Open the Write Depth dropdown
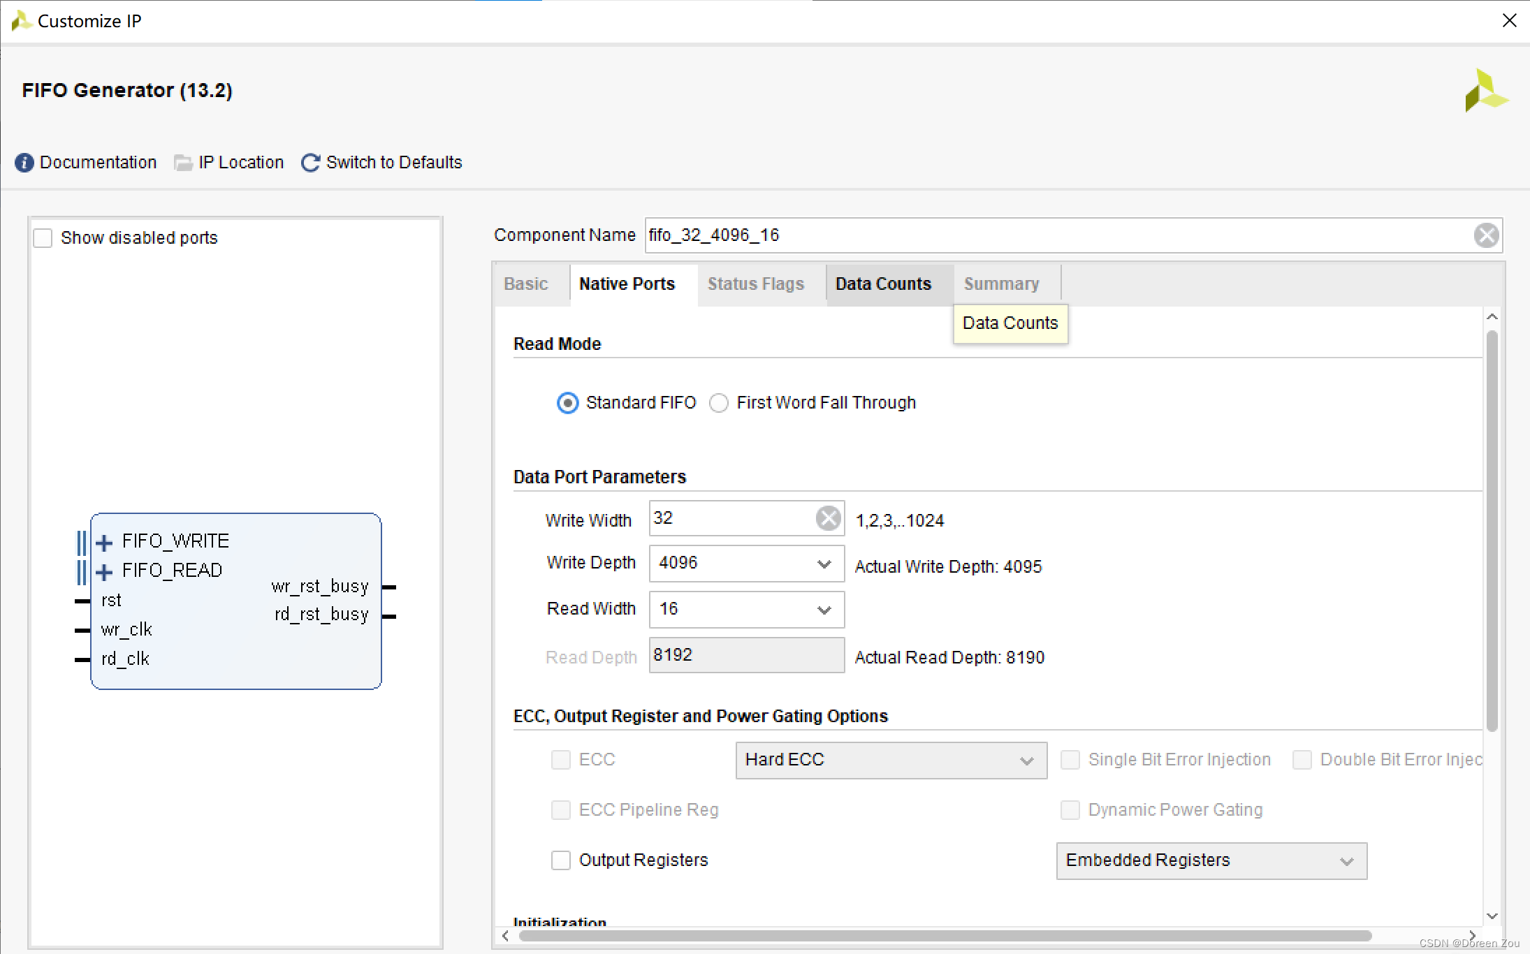This screenshot has width=1530, height=954. coord(824,564)
